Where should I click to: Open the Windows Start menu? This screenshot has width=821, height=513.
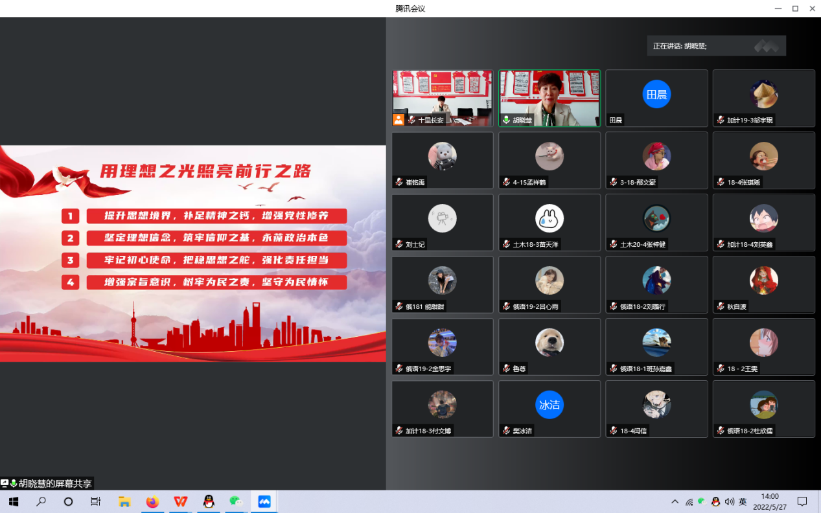pos(13,501)
